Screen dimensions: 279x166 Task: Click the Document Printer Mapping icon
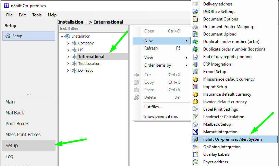(195, 27)
